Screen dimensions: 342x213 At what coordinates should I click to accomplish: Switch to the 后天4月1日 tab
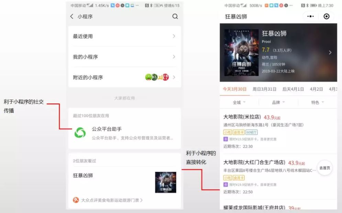pyautogui.click(x=293, y=89)
